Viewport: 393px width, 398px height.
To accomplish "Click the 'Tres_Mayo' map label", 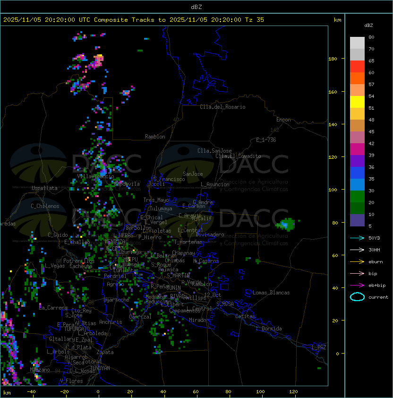I will [156, 200].
